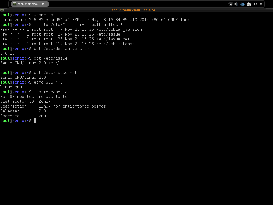The image size is (273, 205).
Task: Click 'No LSB modules are available.' line
Action: click(35, 97)
